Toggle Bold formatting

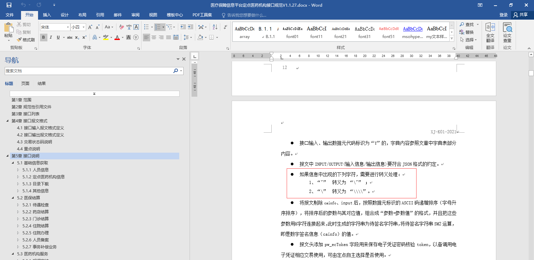[43, 37]
